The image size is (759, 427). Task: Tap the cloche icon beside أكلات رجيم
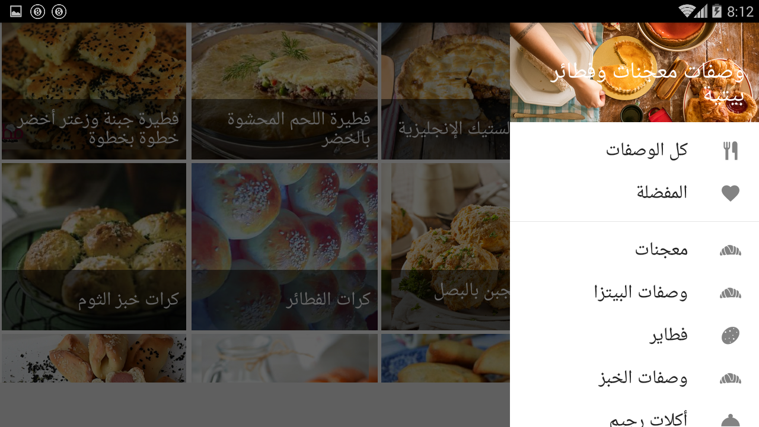pyautogui.click(x=731, y=420)
